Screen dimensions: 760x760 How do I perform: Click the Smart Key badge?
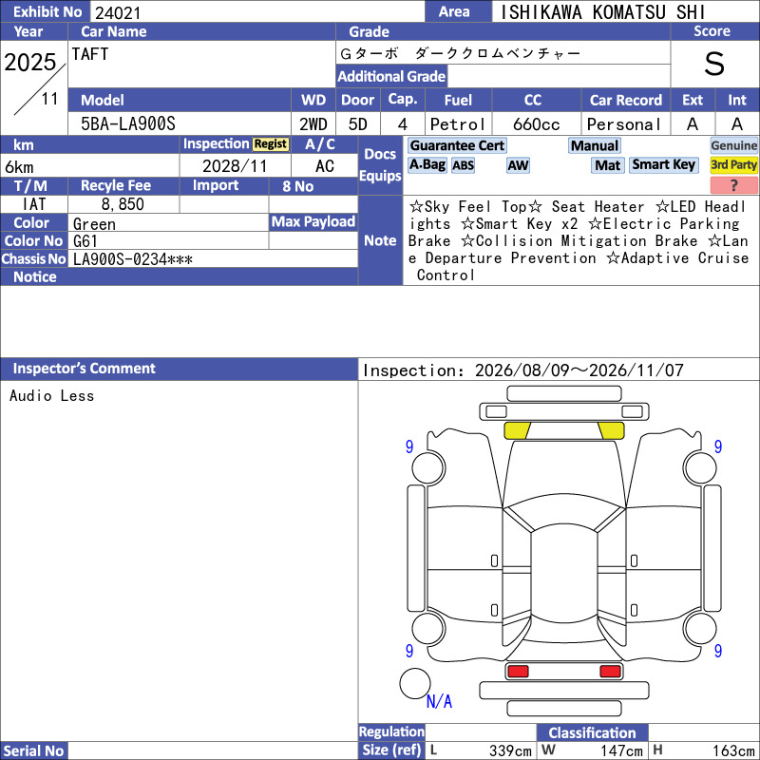click(663, 164)
